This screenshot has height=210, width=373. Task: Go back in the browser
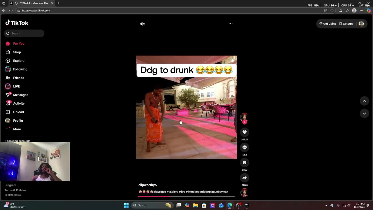coord(3,10)
